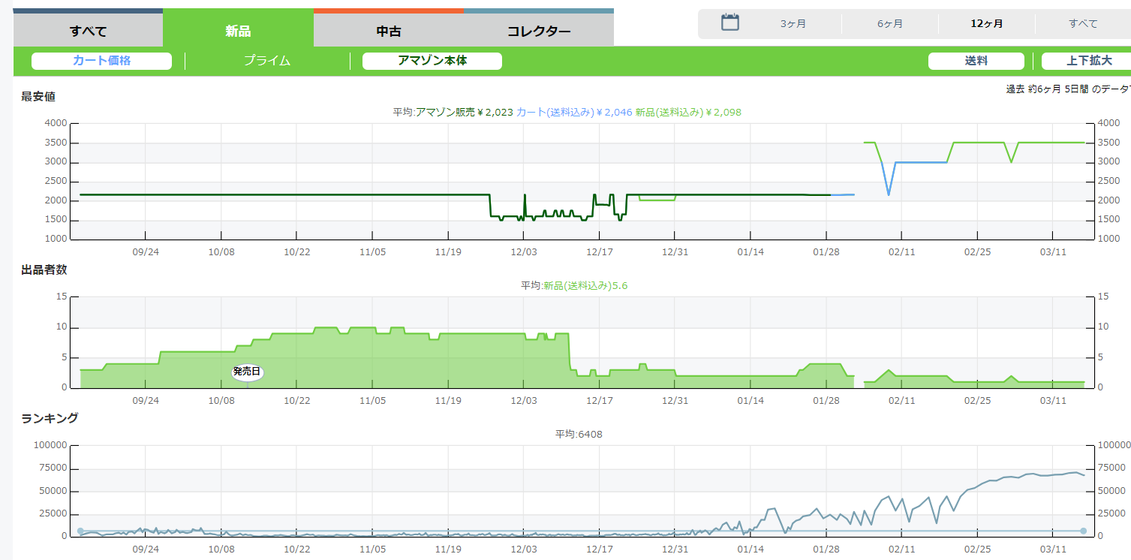Select the 12ヶ月 time range

986,24
